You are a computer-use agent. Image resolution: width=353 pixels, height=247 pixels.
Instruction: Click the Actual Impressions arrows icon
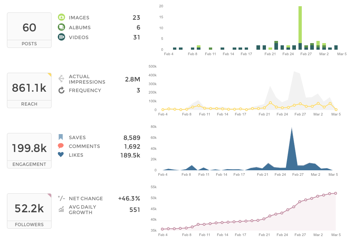[61, 79]
